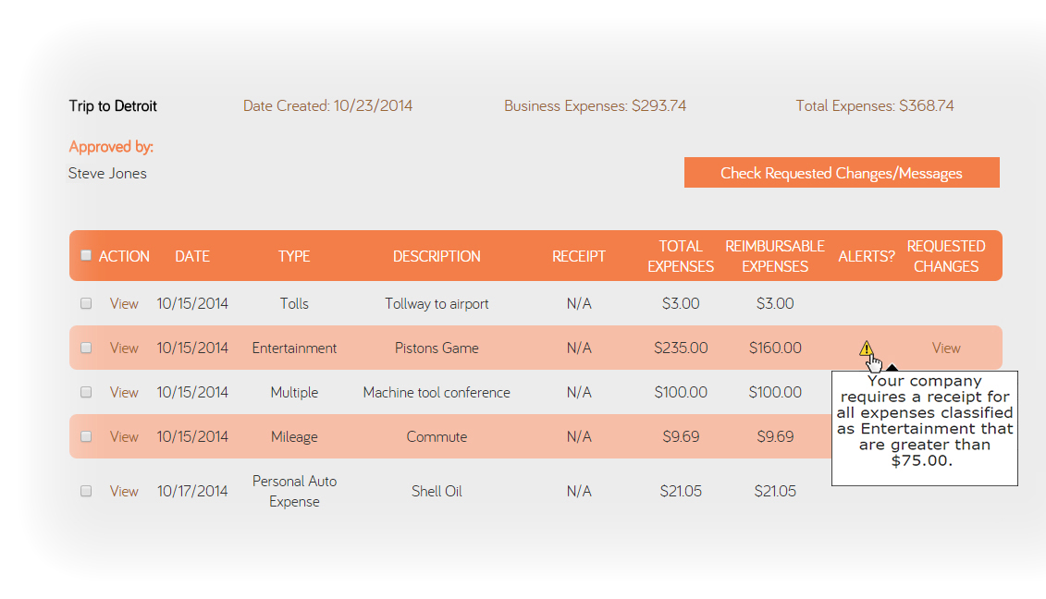
Task: Click the Date column header
Action: [x=192, y=256]
